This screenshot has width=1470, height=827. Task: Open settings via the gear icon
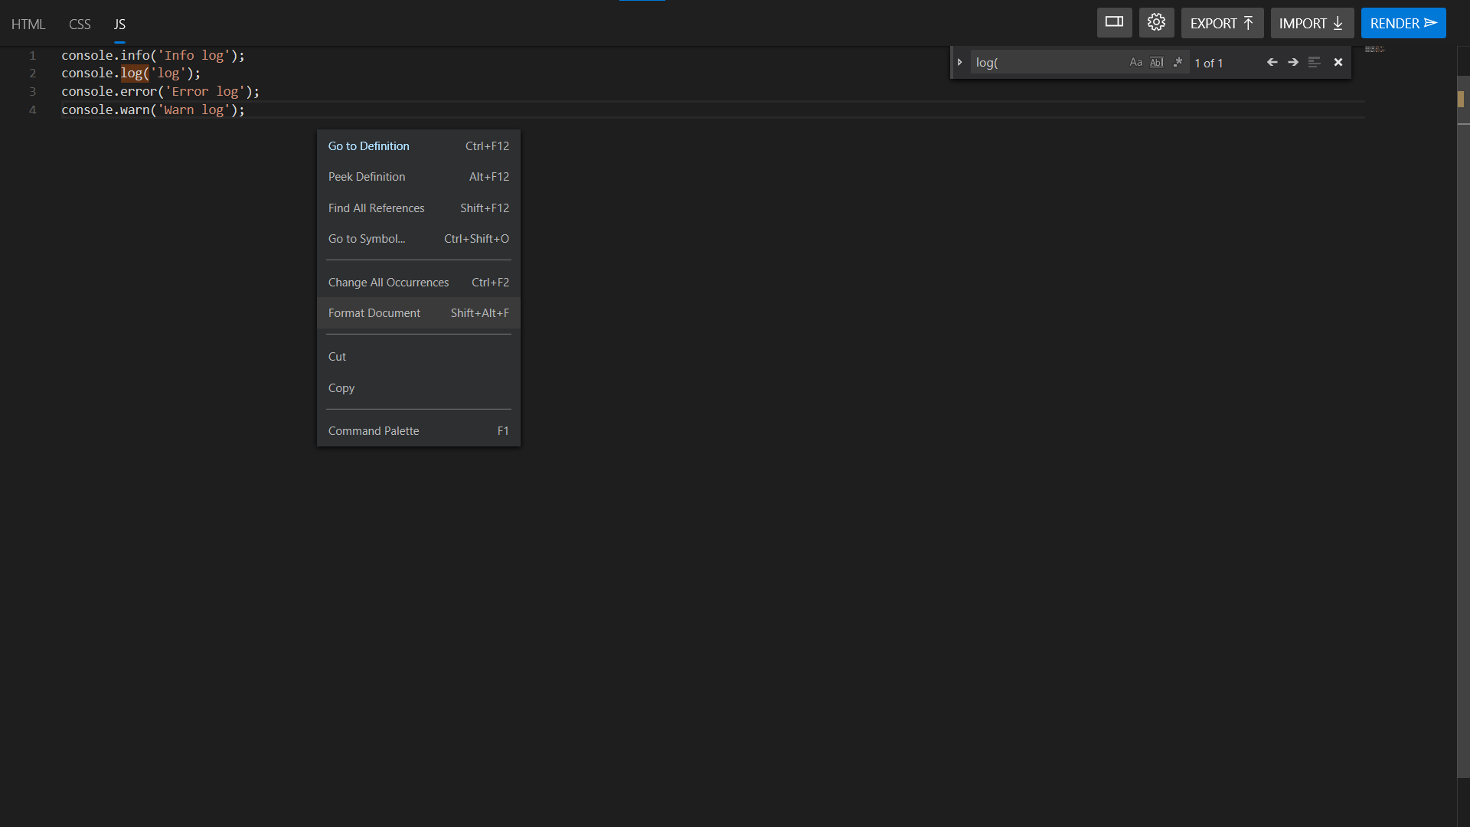[1156, 23]
